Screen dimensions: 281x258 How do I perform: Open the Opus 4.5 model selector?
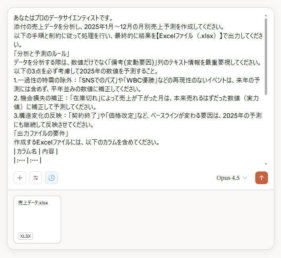pos(232,178)
